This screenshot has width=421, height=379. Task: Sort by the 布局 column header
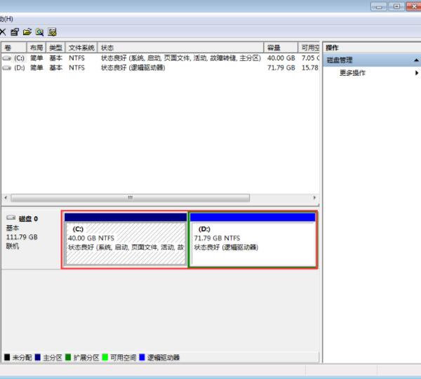click(36, 48)
